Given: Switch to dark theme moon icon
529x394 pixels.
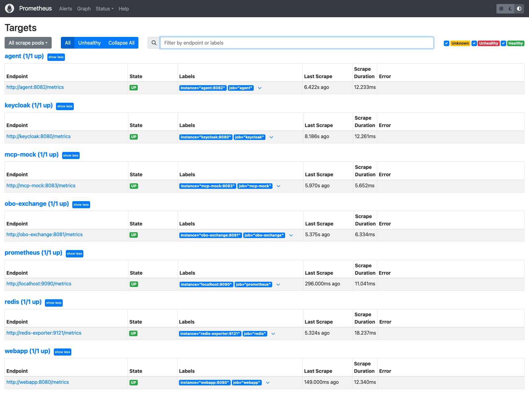Looking at the screenshot, I should pos(510,9).
